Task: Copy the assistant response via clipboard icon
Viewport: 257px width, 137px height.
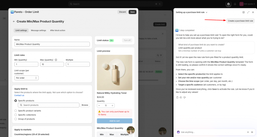Action: click(x=177, y=98)
